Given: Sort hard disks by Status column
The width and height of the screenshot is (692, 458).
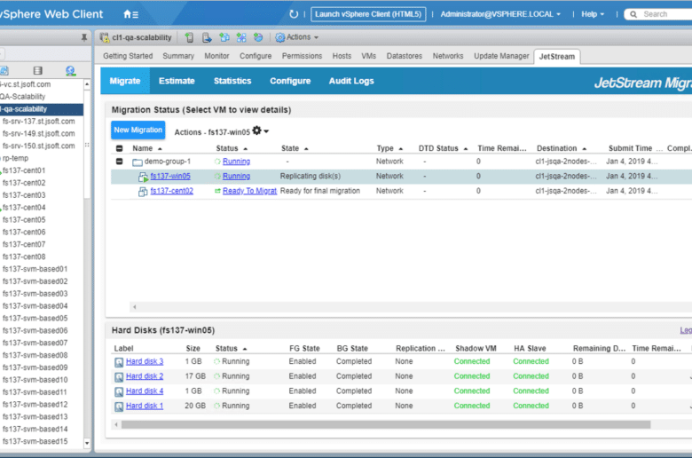Looking at the screenshot, I should click(x=231, y=349).
